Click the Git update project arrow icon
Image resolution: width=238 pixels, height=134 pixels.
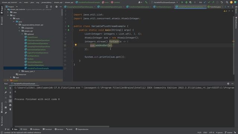(205, 2)
